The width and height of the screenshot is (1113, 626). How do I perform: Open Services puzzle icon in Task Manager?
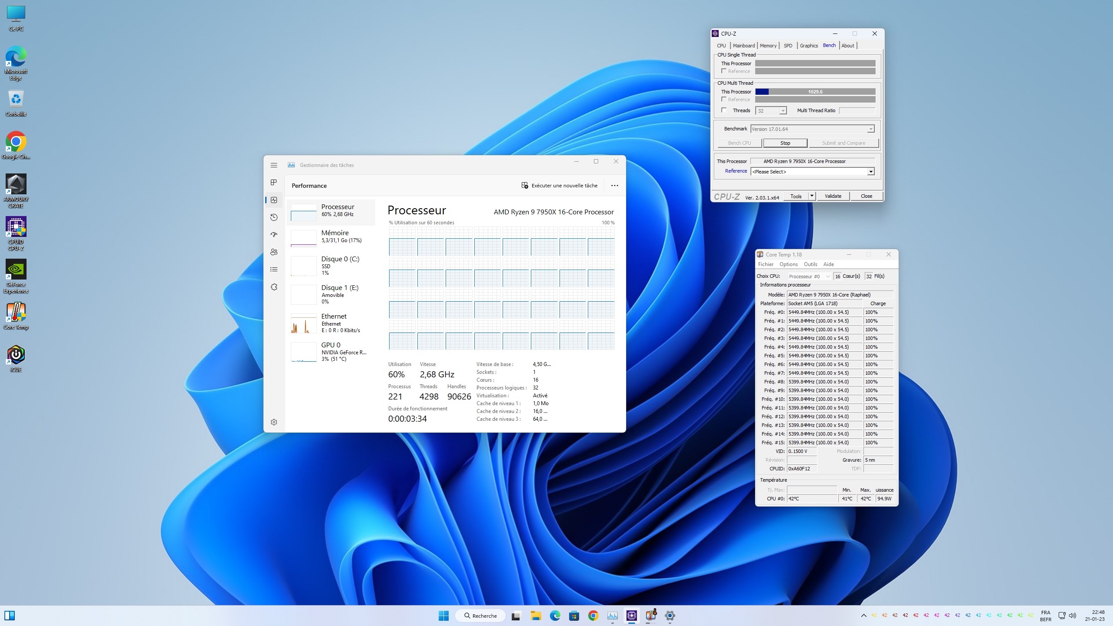273,287
